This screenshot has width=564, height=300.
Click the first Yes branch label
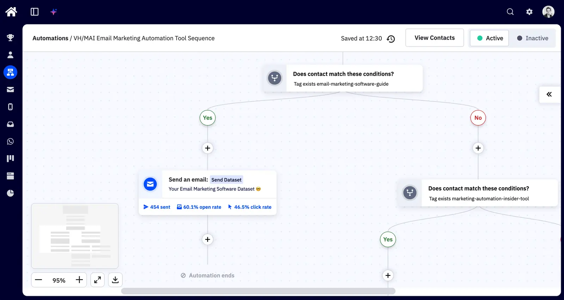pos(208,118)
